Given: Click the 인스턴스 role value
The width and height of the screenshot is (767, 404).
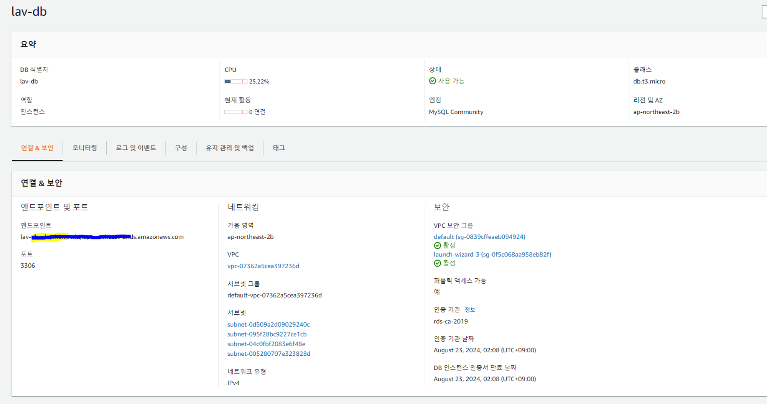Looking at the screenshot, I should (33, 112).
